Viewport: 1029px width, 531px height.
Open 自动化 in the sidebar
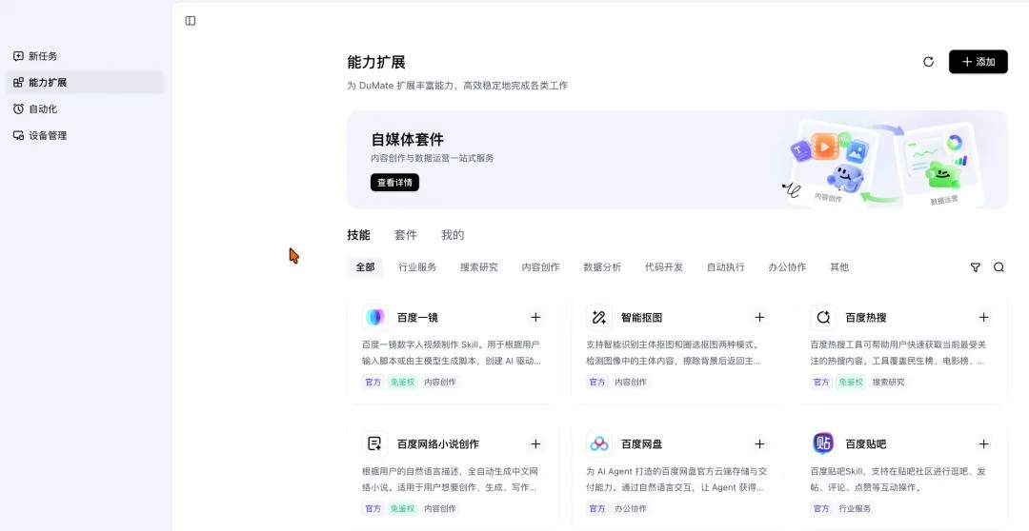(x=86, y=108)
